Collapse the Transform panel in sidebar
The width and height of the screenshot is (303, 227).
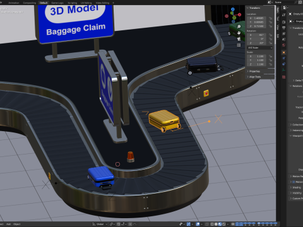point(260,8)
